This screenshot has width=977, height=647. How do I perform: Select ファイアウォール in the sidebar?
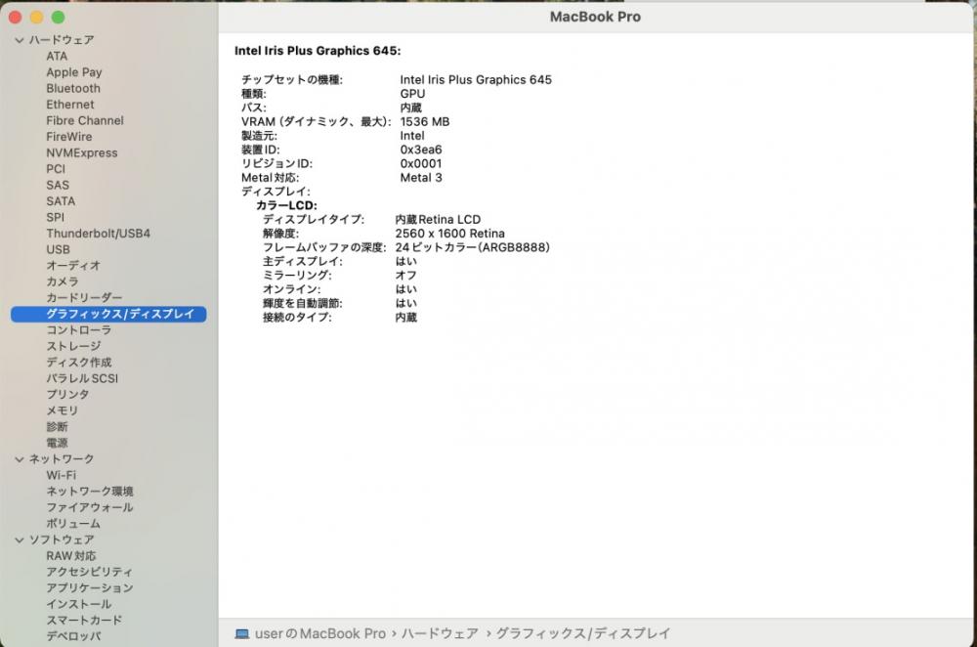[90, 508]
